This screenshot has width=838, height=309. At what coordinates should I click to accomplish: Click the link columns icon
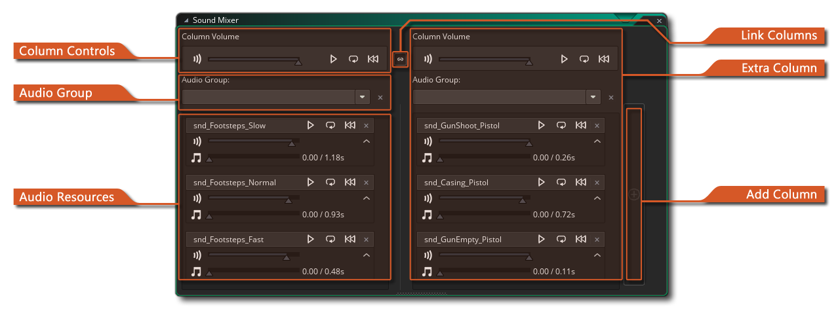400,60
